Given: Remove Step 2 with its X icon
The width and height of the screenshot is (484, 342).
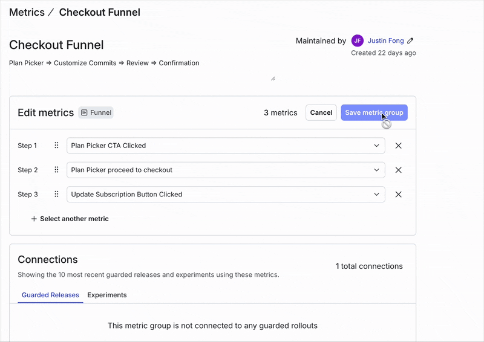Looking at the screenshot, I should tap(398, 170).
